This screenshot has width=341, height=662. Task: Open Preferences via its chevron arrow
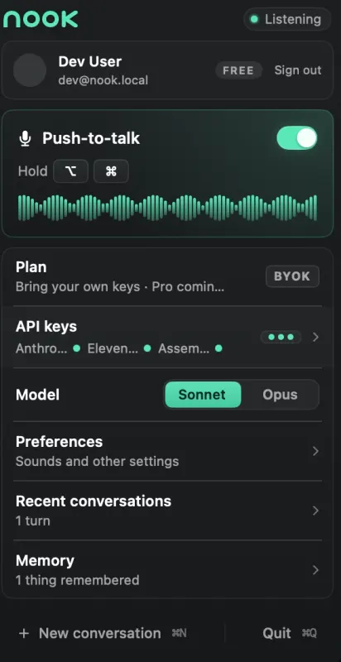(315, 451)
